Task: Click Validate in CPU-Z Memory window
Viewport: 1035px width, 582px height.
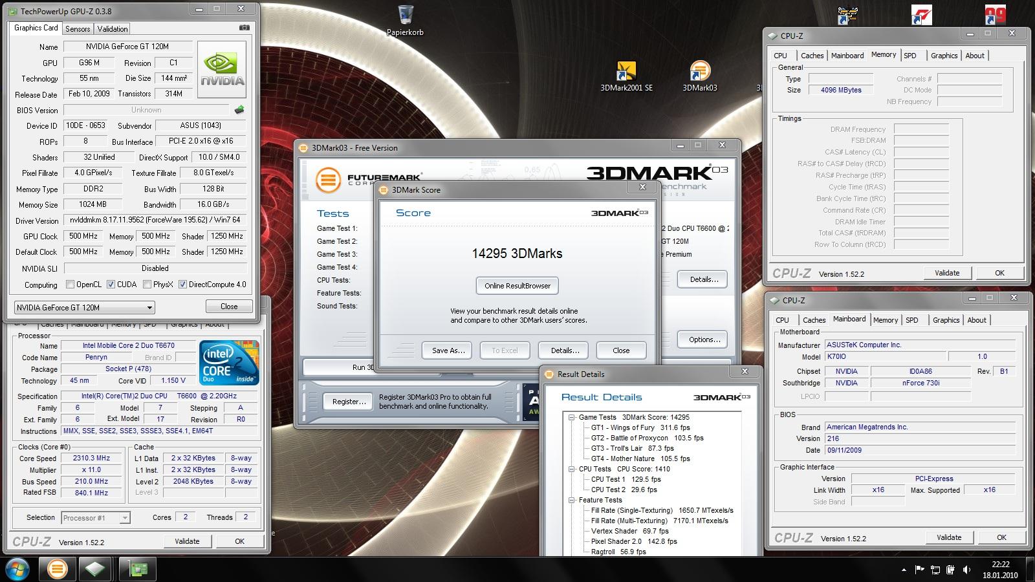Action: (x=947, y=273)
